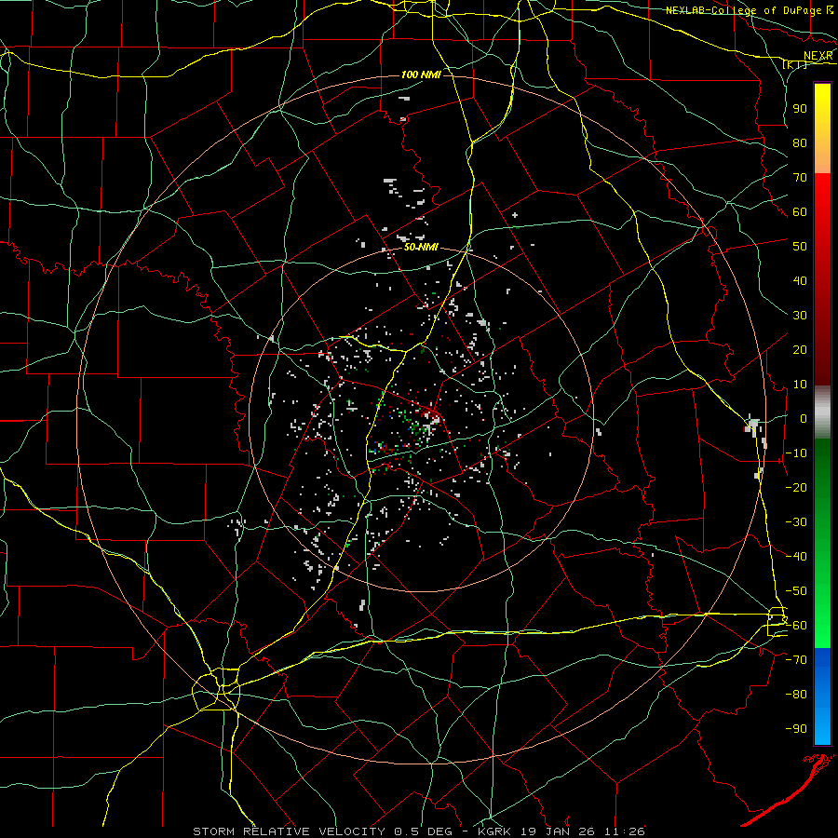This screenshot has width=838, height=838.
Task: Click the 20 label on the velocity scale
Action: pos(800,349)
